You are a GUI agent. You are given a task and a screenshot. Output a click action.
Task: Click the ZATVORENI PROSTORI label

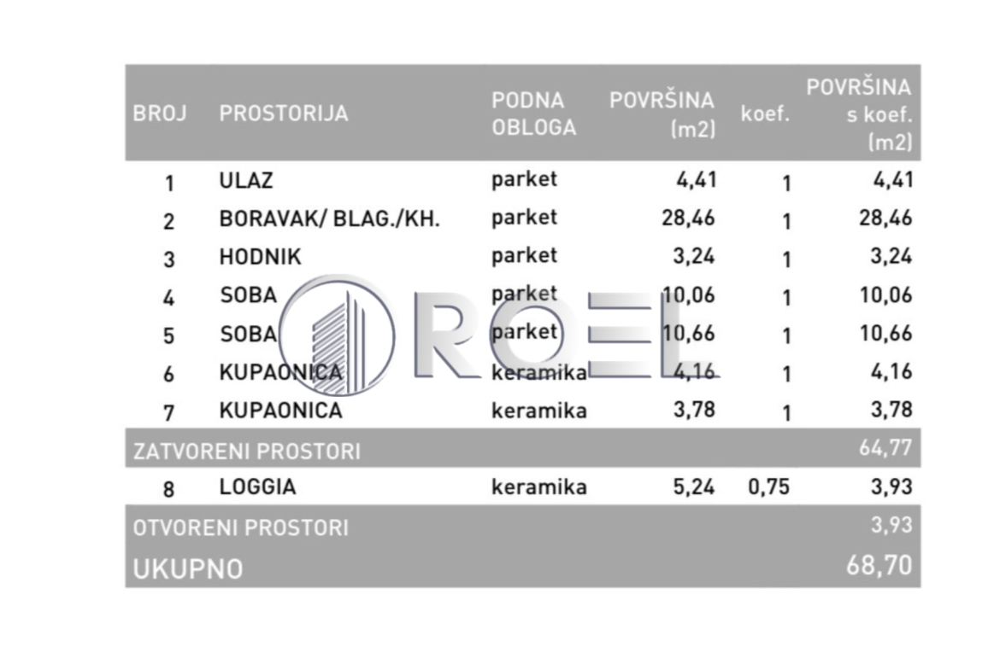tap(247, 451)
